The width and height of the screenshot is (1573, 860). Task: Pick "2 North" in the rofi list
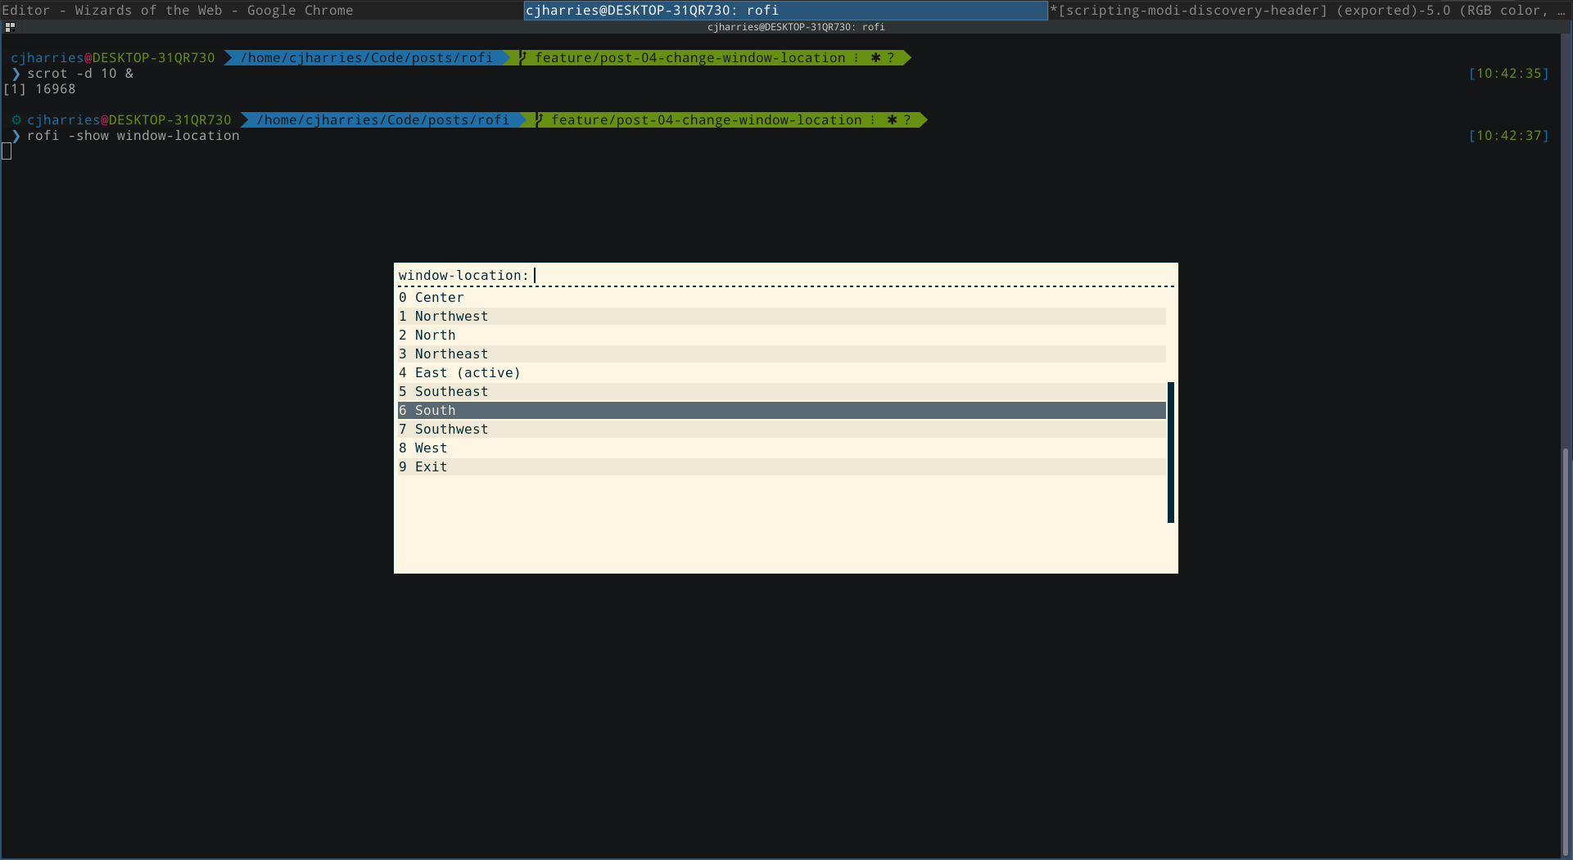pyautogui.click(x=782, y=335)
